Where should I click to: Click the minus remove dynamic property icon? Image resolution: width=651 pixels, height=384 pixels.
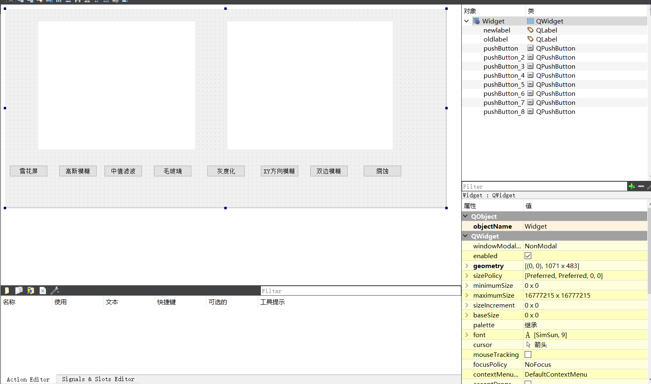(x=641, y=186)
